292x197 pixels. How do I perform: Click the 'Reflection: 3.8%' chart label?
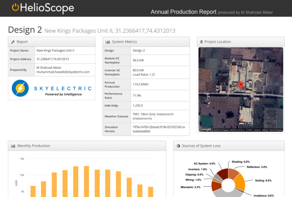[x=257, y=167]
